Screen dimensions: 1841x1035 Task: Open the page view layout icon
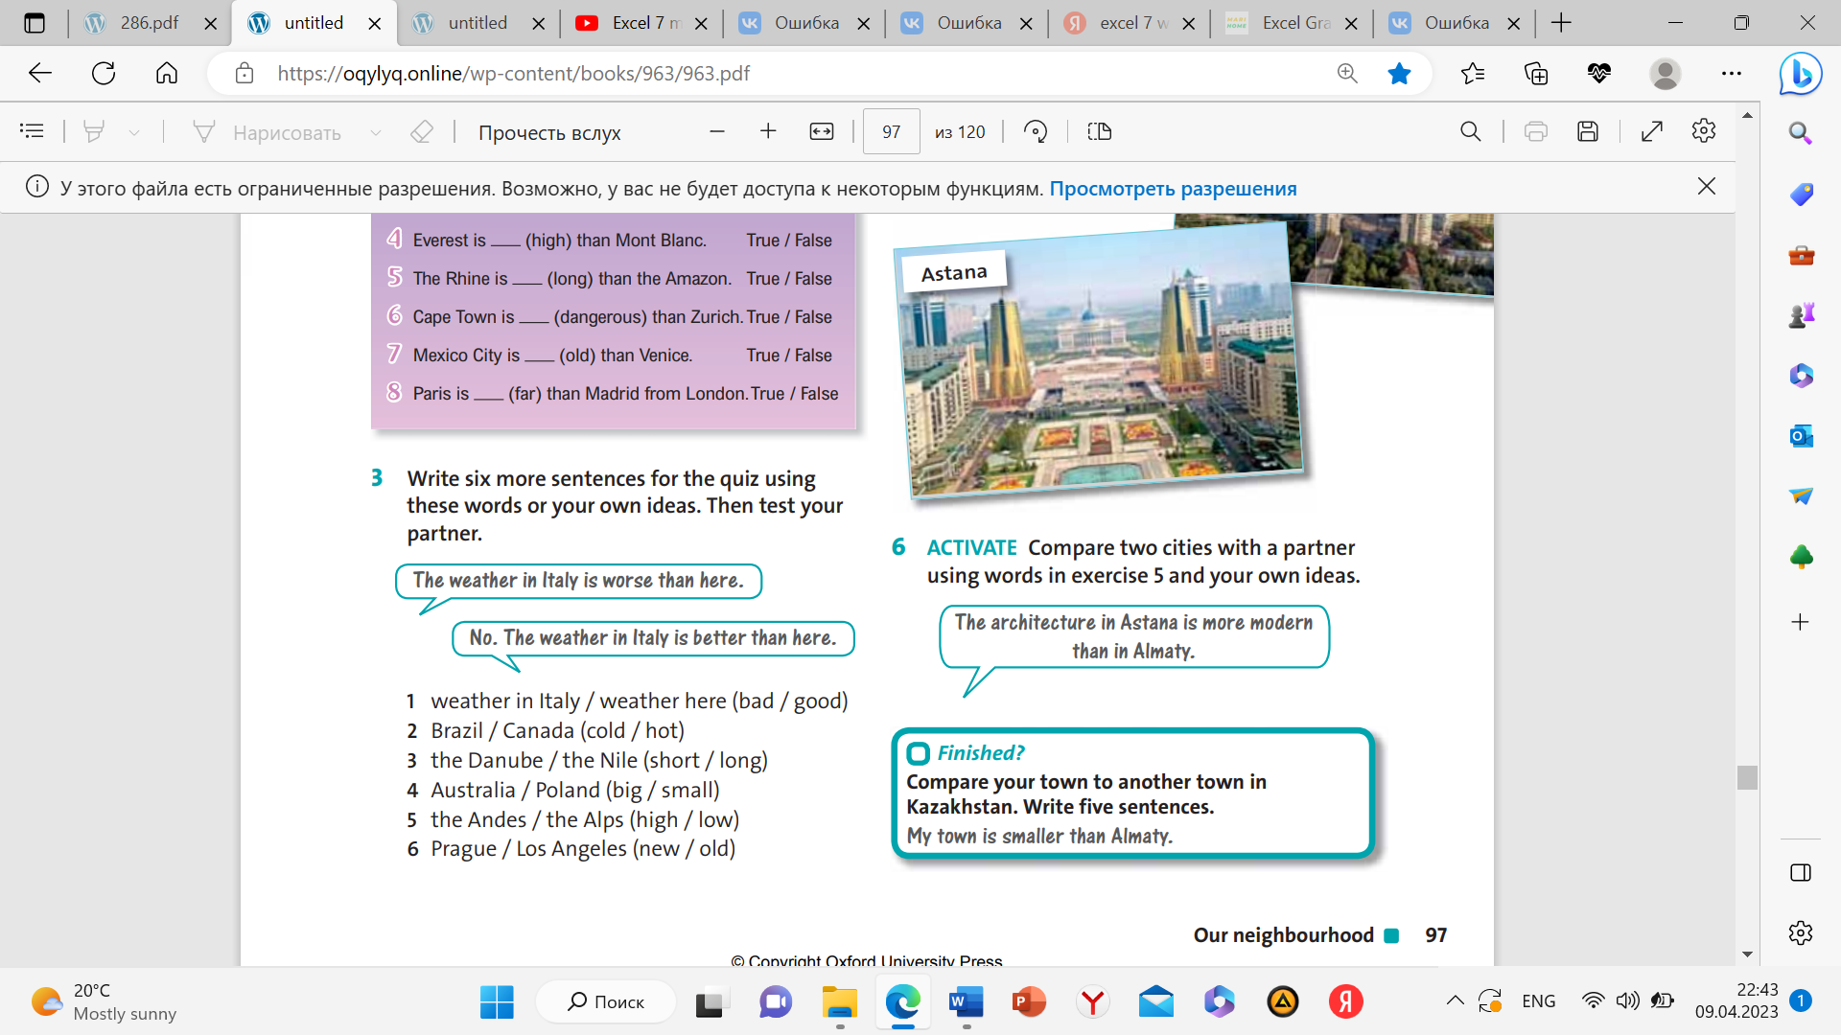pyautogui.click(x=1100, y=132)
